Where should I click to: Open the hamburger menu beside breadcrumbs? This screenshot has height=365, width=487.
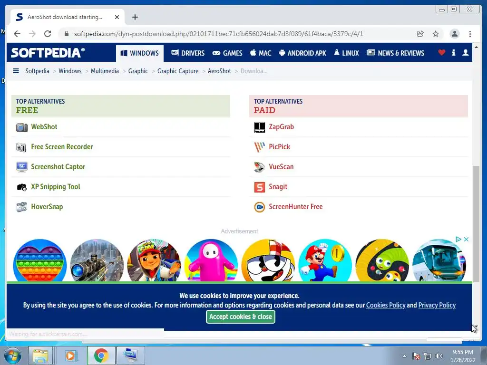(x=16, y=71)
